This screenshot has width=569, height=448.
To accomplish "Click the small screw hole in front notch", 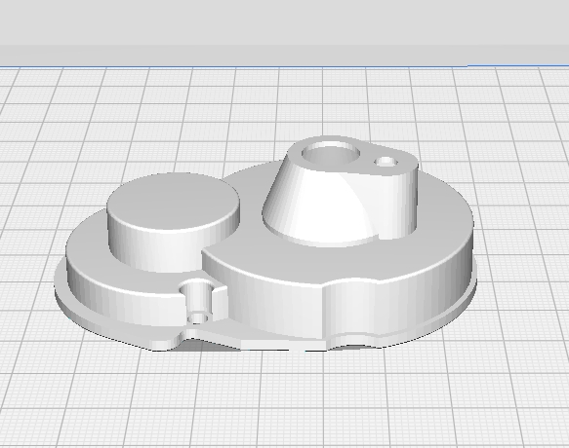I will pos(197,318).
